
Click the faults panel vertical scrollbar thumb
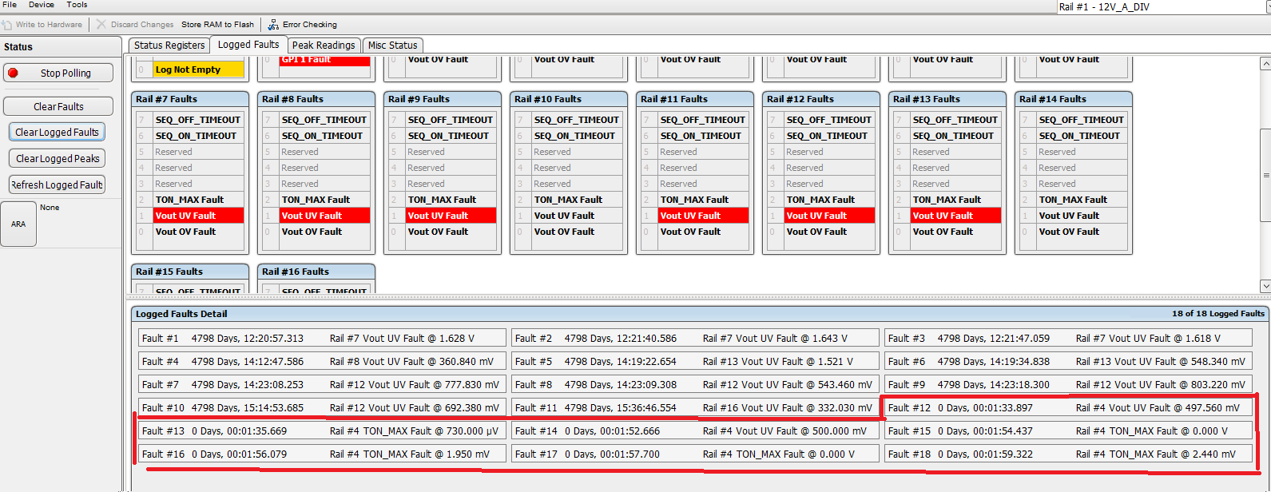[x=1265, y=176]
